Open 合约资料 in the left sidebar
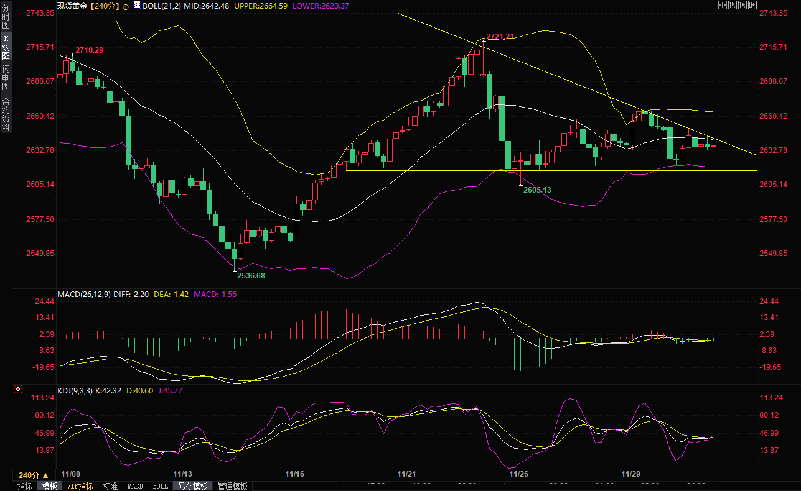The width and height of the screenshot is (801, 491). point(6,114)
